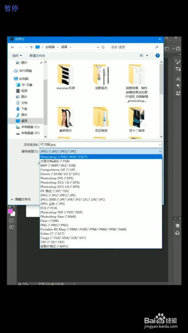
Task: Choose PCX (*.PCX) format
Action: 101,208
